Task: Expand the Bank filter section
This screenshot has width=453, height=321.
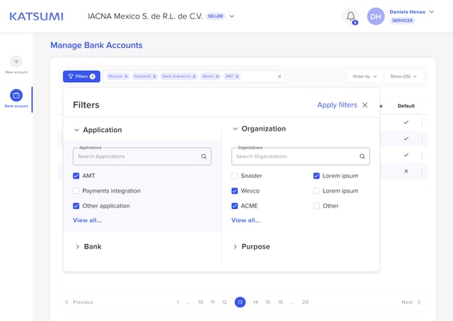Action: [88, 246]
